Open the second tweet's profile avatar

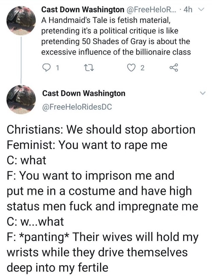click(x=21, y=100)
